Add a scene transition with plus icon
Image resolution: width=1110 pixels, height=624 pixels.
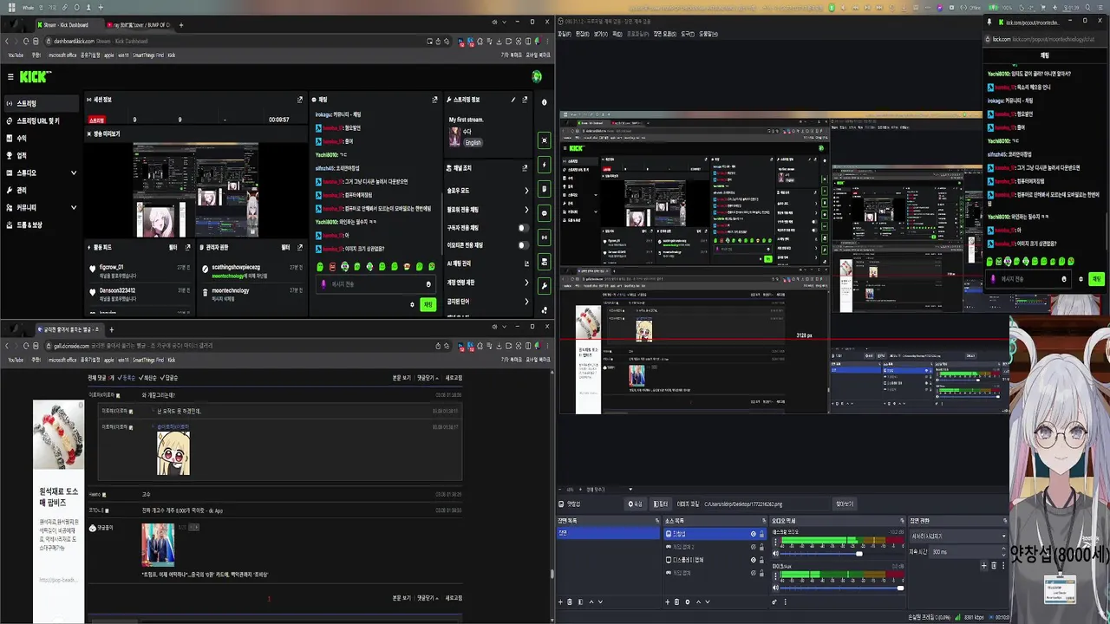pos(983,565)
